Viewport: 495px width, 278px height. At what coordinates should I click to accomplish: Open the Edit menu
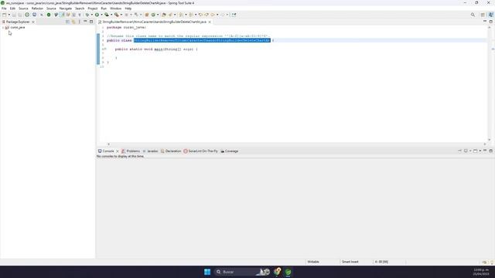(x=12, y=8)
